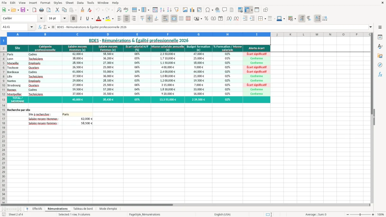Select column C header
The image size is (386, 217).
77,34
